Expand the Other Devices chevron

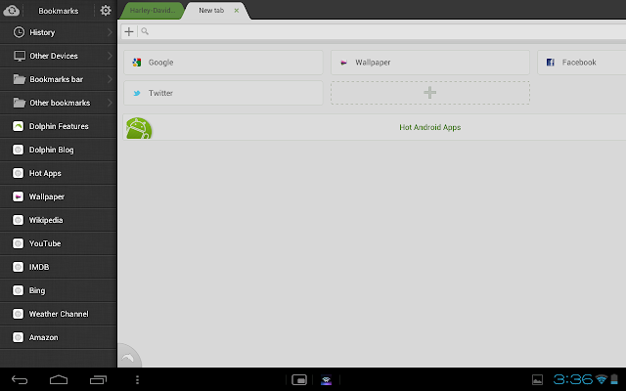tap(110, 56)
